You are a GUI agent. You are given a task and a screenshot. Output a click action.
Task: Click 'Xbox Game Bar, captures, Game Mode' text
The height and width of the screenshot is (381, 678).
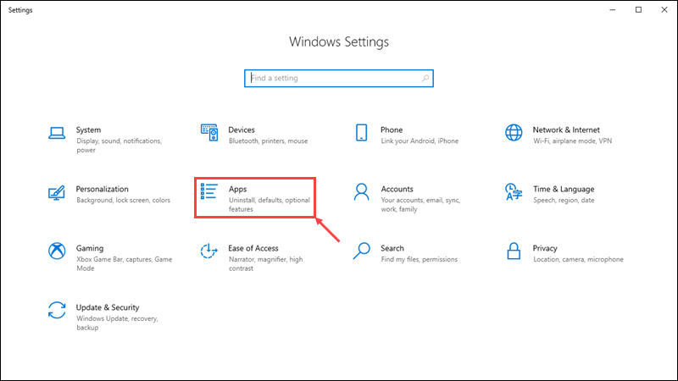[124, 264]
